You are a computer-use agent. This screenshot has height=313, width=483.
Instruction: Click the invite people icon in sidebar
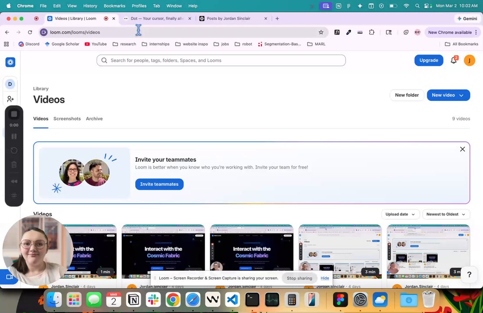[10, 99]
